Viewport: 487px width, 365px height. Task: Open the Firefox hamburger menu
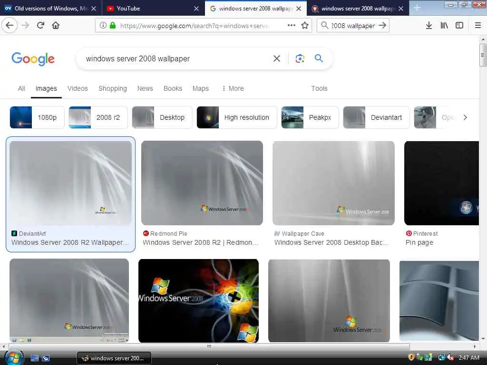478,26
